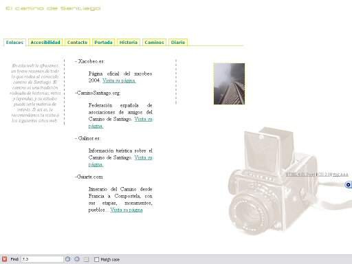Click the Highlight all icon in find bar
Image resolution: width=352 pixels, height=264 pixels.
coord(86,259)
